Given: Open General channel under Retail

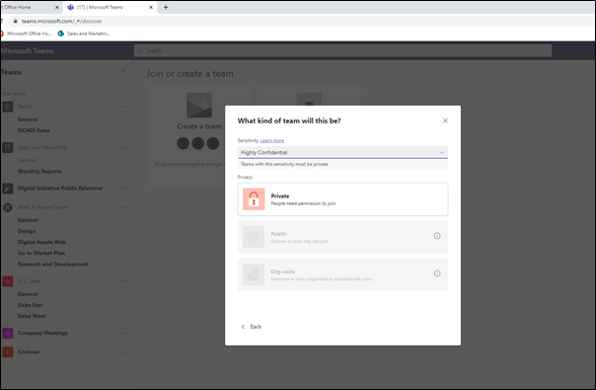Looking at the screenshot, I should pyautogui.click(x=28, y=119).
